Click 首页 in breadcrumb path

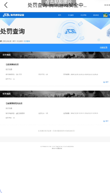14,41
